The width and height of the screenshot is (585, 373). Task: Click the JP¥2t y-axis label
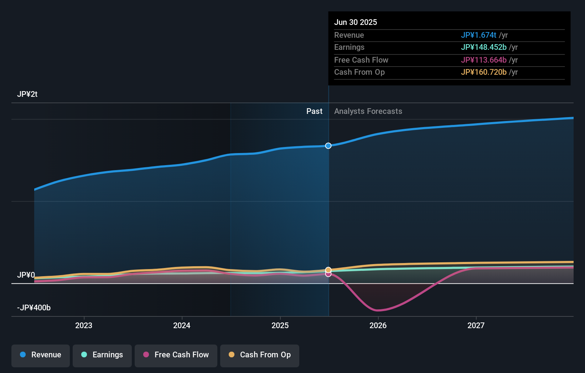click(x=27, y=94)
